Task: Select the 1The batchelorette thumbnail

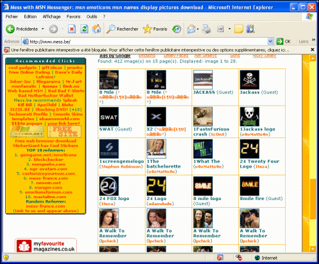Action: (156, 149)
